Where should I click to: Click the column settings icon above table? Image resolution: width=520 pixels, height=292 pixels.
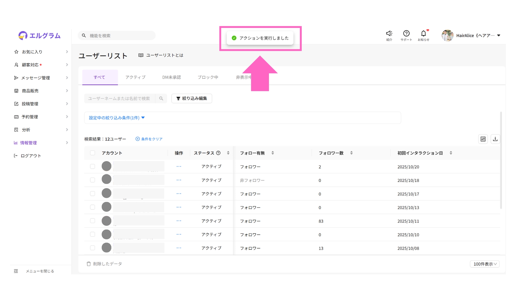pyautogui.click(x=483, y=139)
